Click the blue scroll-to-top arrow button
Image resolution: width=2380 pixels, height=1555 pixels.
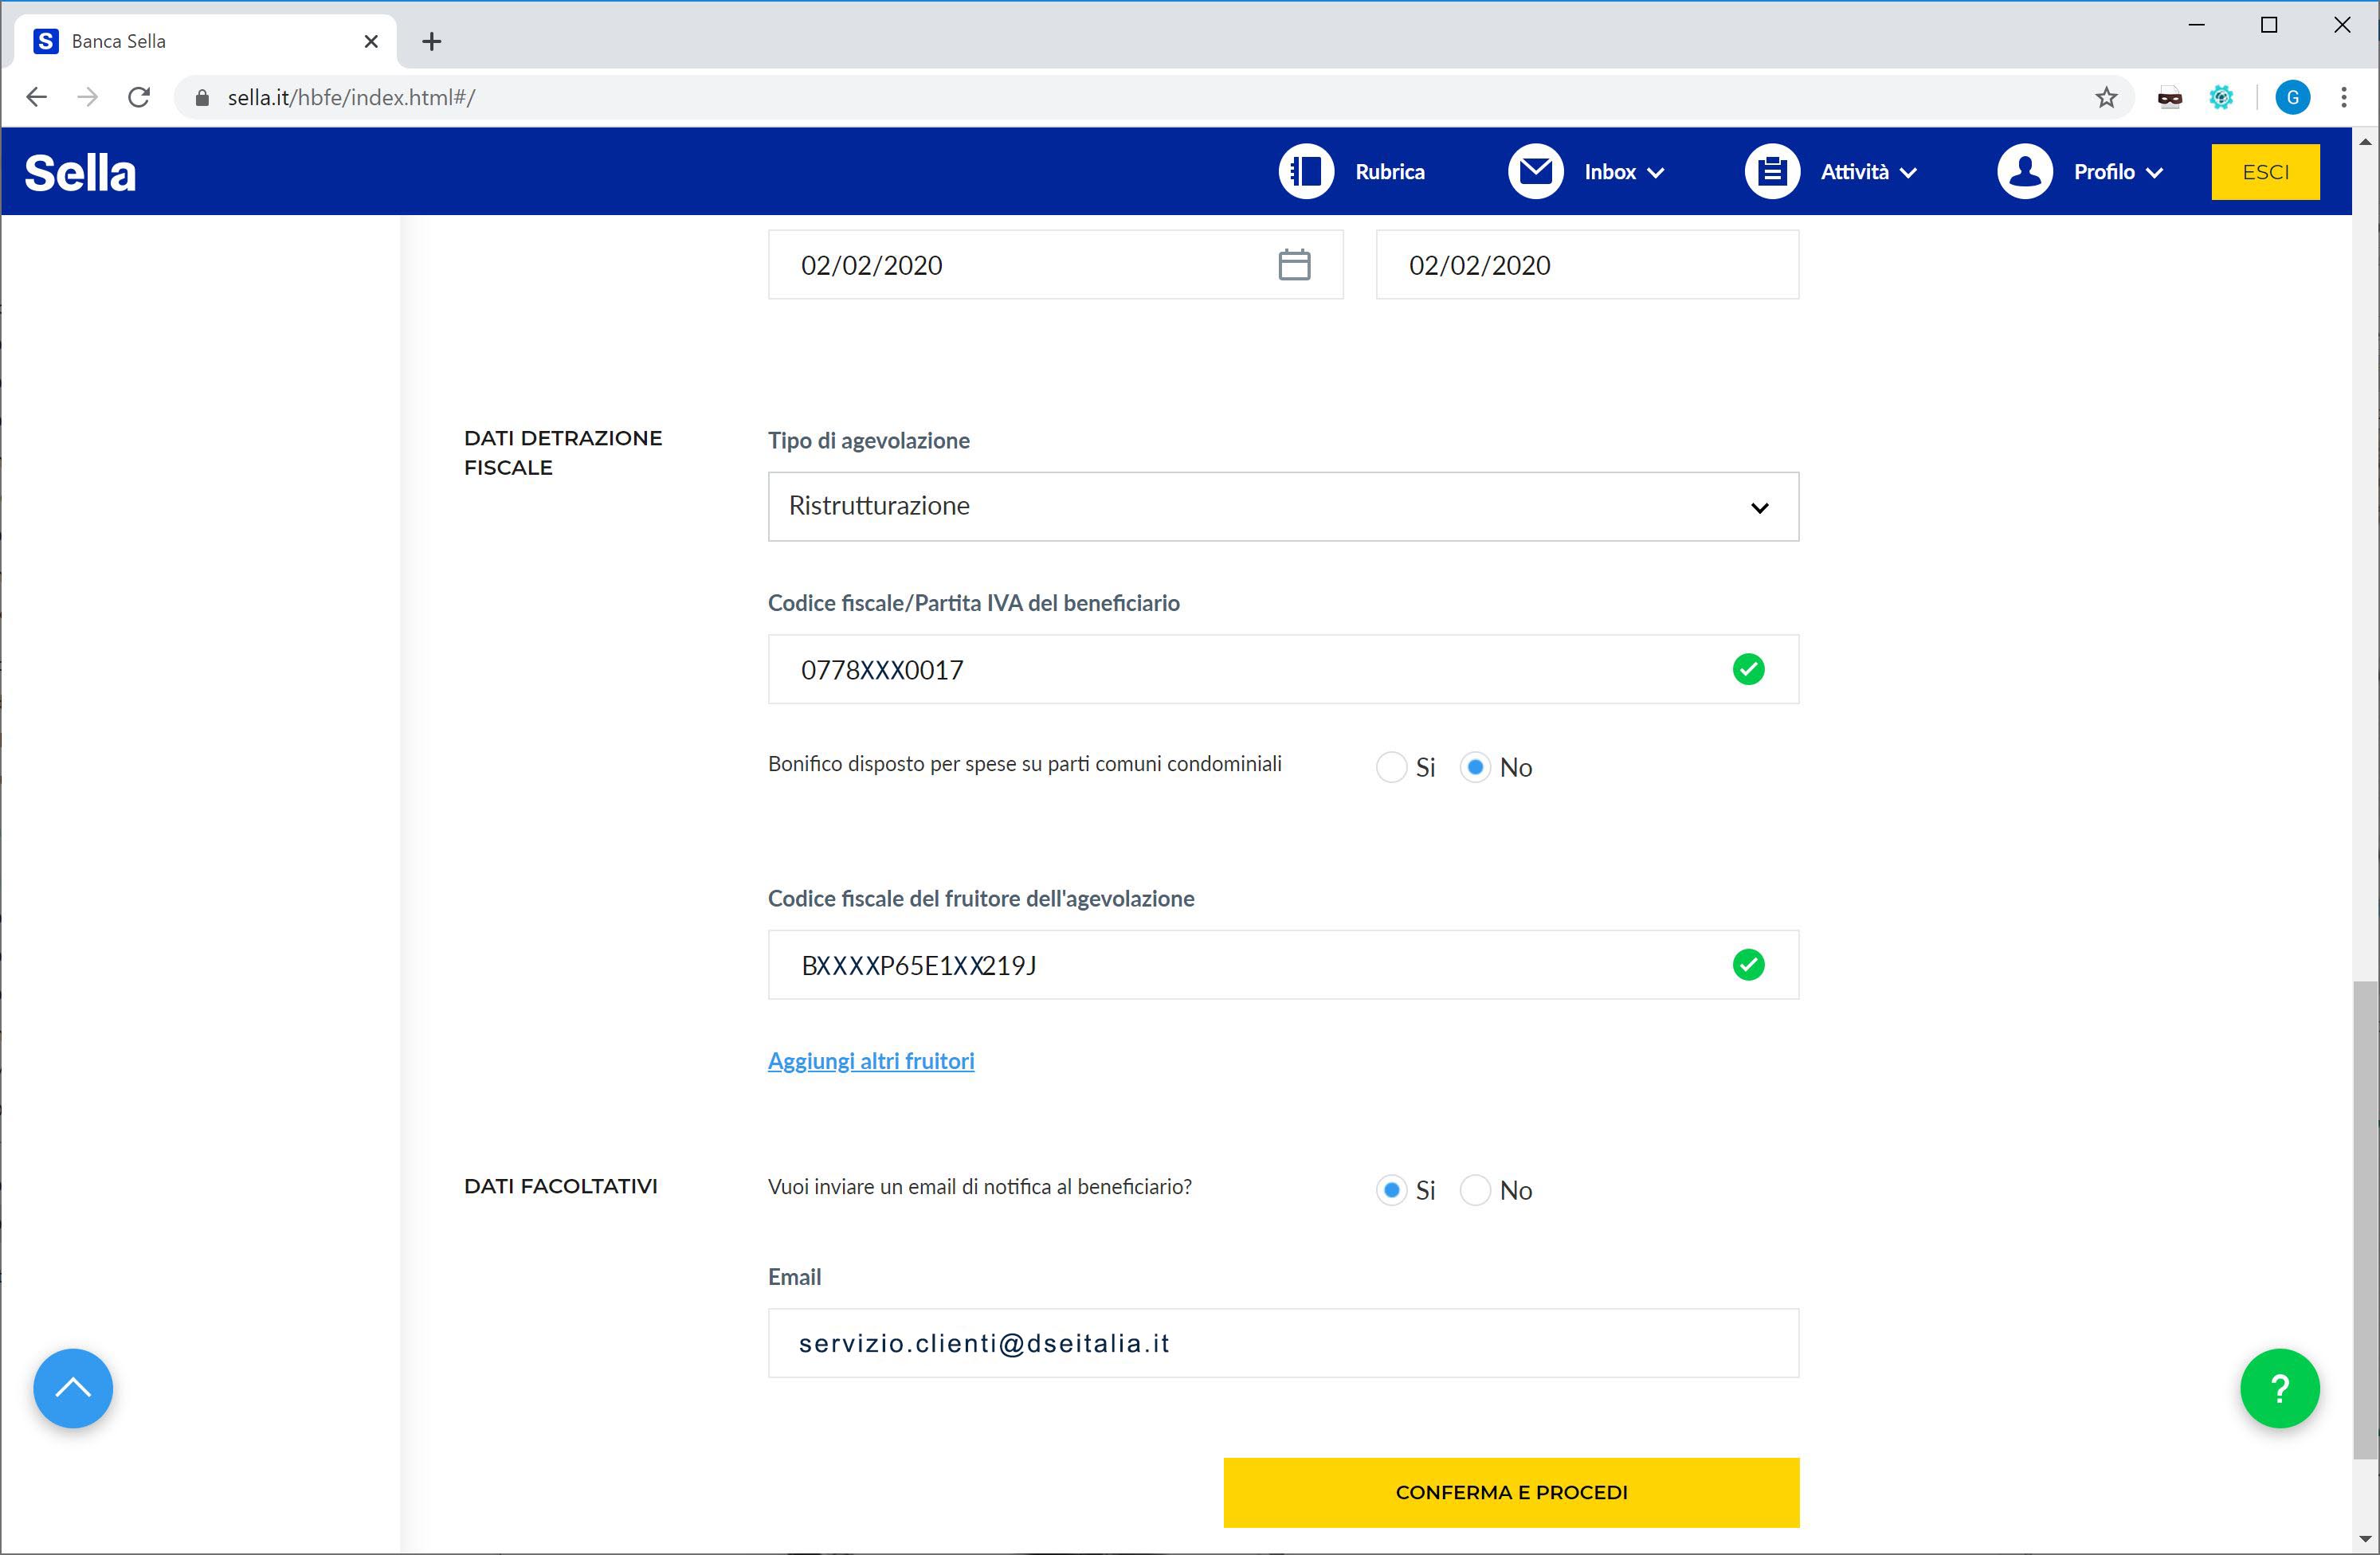[73, 1388]
